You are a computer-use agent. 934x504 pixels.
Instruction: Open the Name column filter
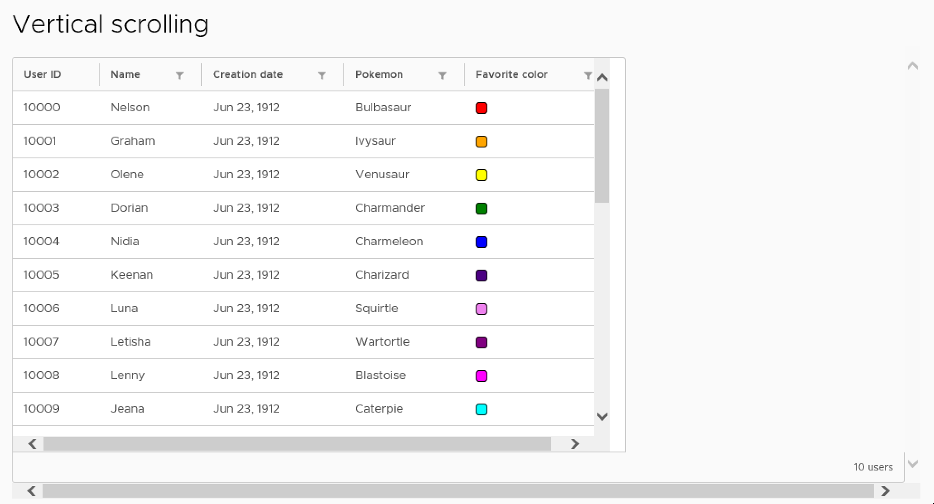pos(180,75)
